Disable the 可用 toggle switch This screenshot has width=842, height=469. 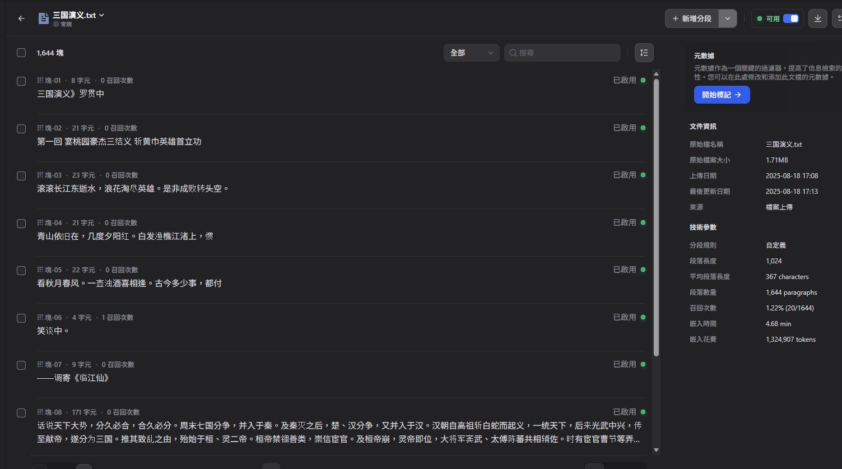(x=792, y=18)
